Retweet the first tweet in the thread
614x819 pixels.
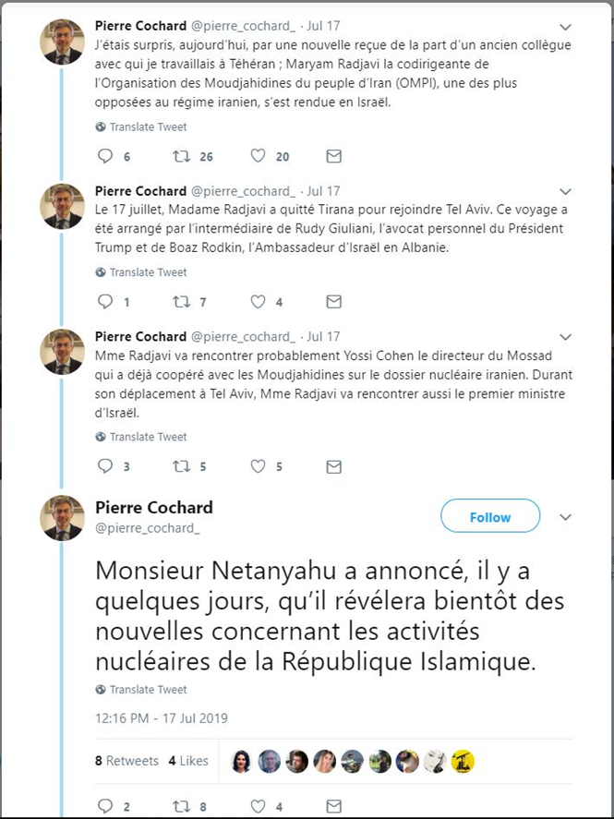tap(181, 157)
